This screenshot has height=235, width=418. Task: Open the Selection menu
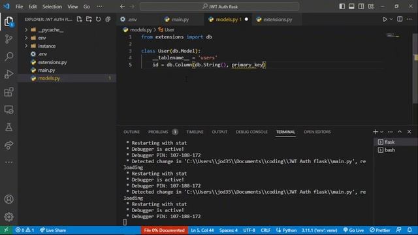pos(52,7)
